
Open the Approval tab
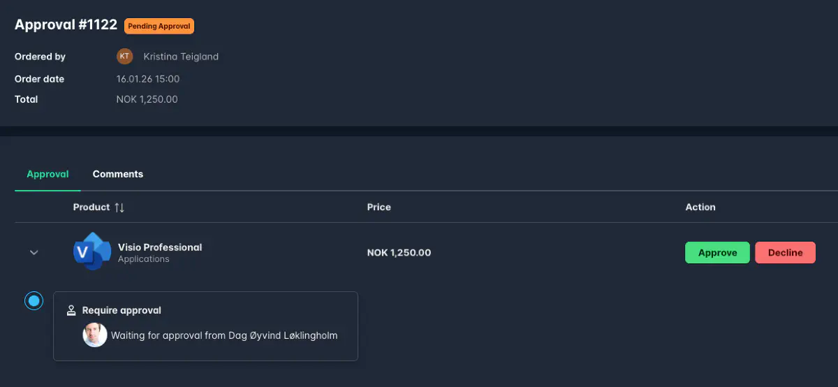(47, 174)
